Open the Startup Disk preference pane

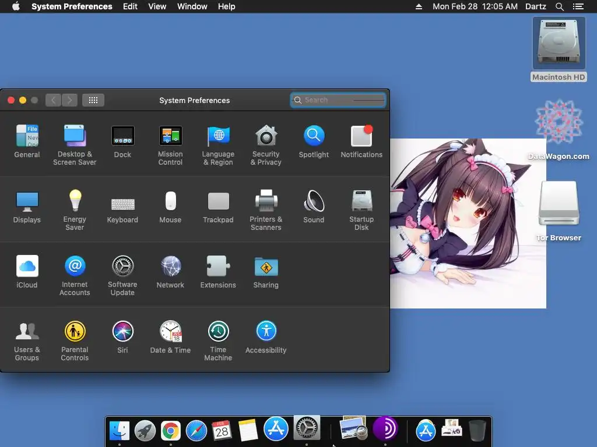click(x=361, y=210)
